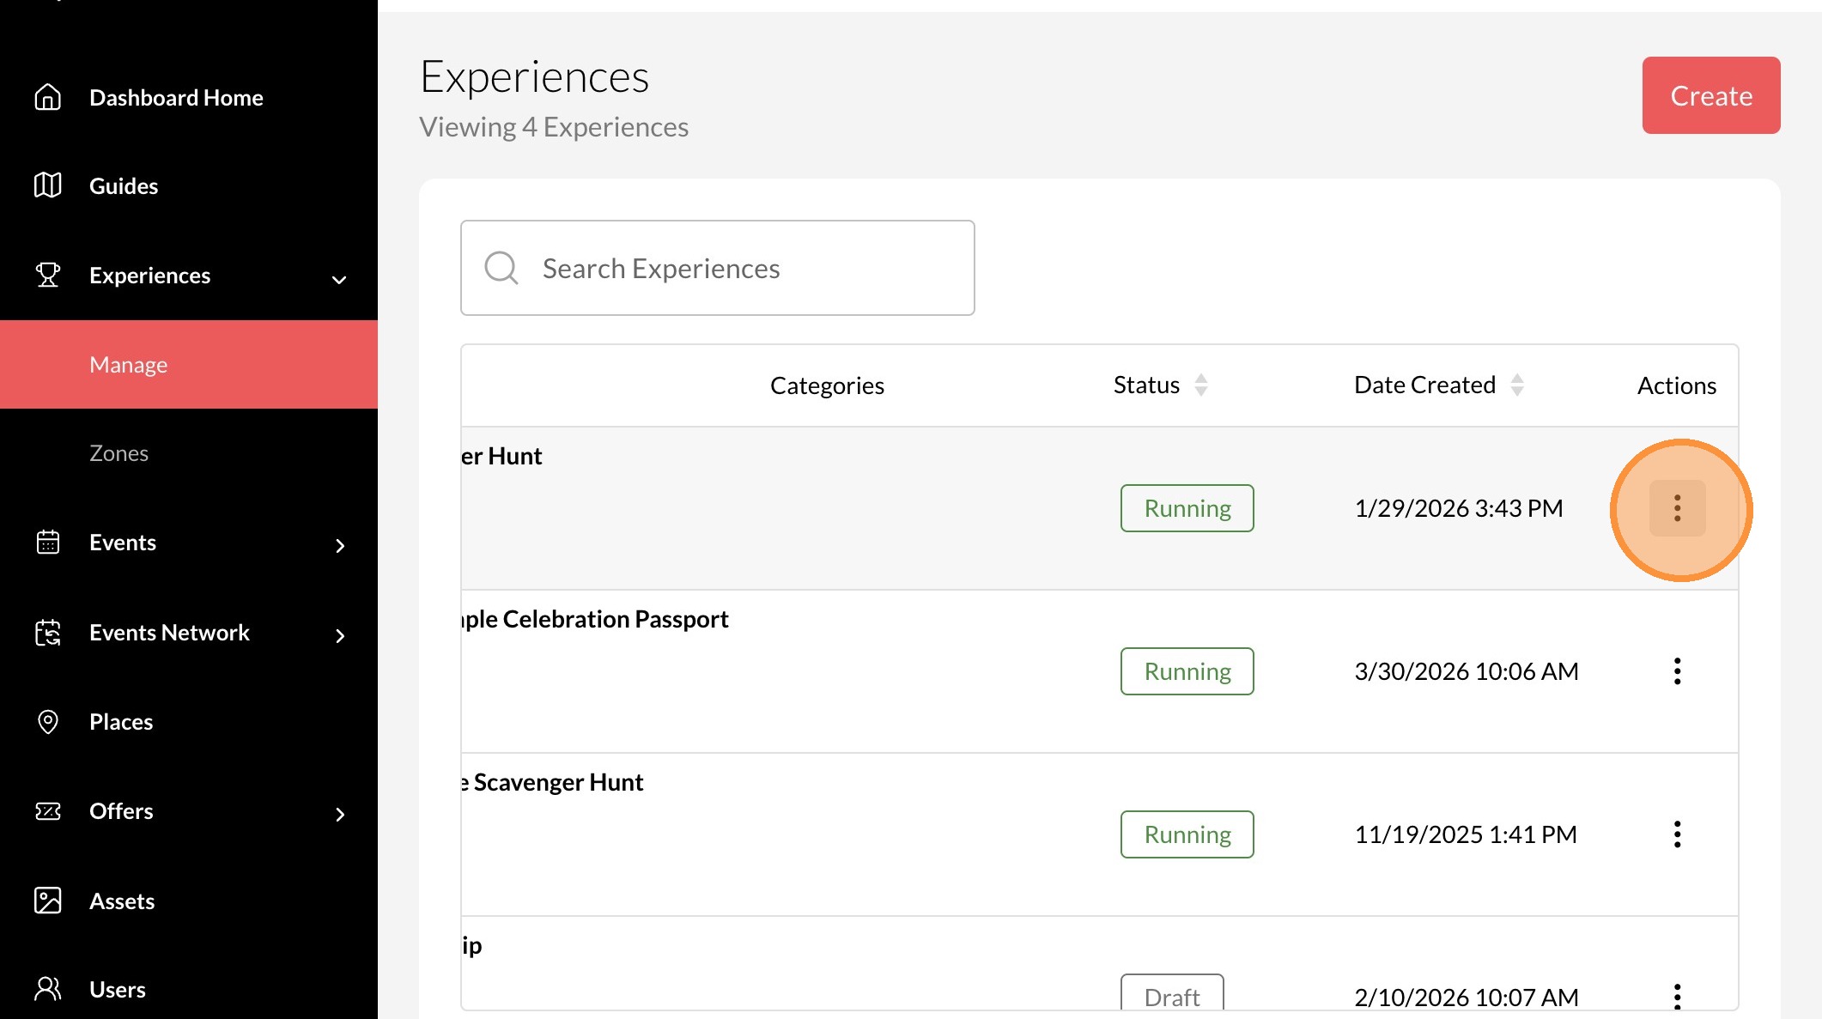
Task: Click the Places location pin icon
Action: click(48, 722)
